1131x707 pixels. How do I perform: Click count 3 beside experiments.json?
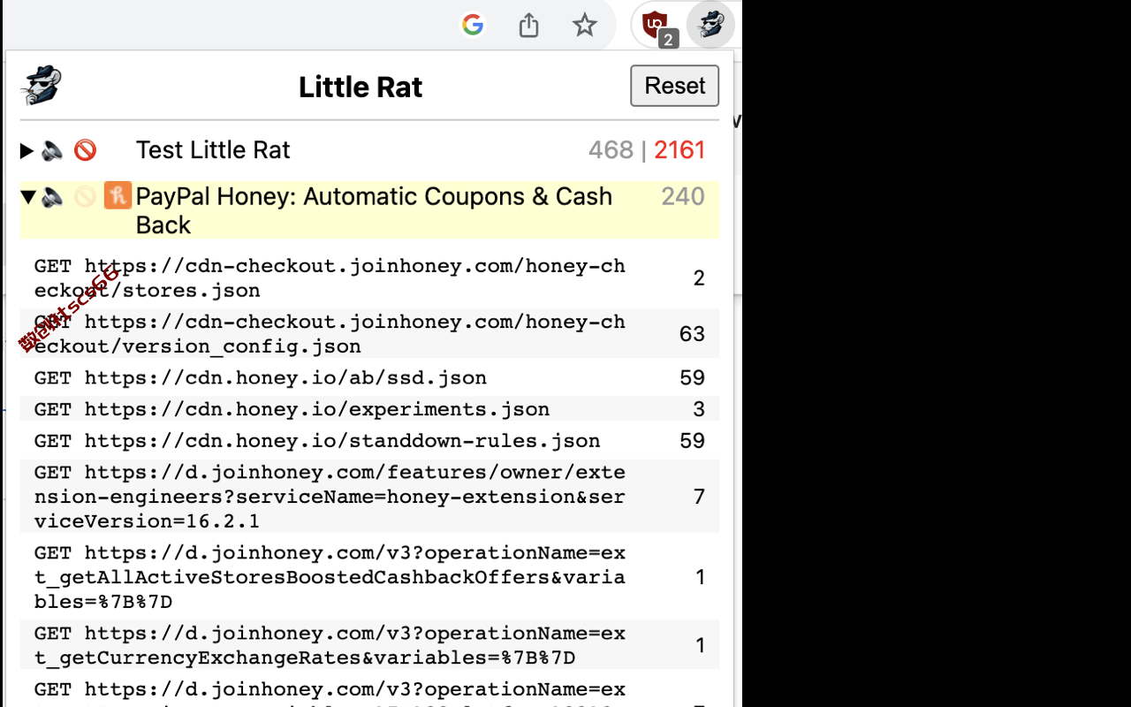(x=699, y=409)
